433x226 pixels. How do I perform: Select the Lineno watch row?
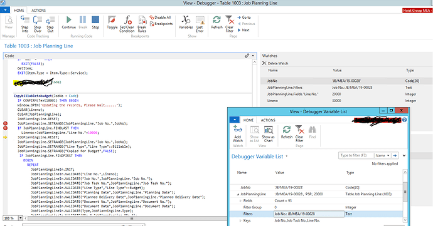pos(346,101)
